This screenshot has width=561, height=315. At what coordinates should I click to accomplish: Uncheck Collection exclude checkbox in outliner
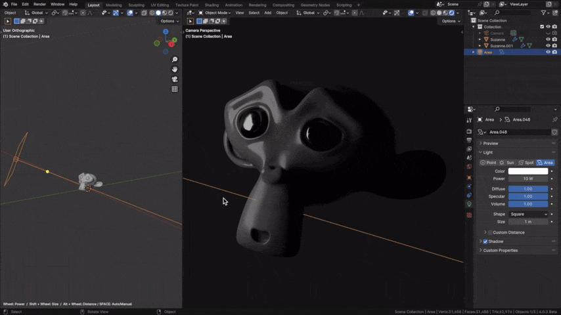[542, 27]
